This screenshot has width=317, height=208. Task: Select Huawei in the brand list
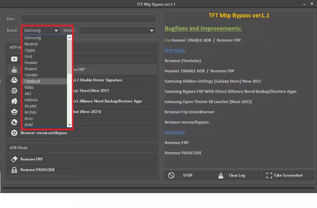(31, 63)
